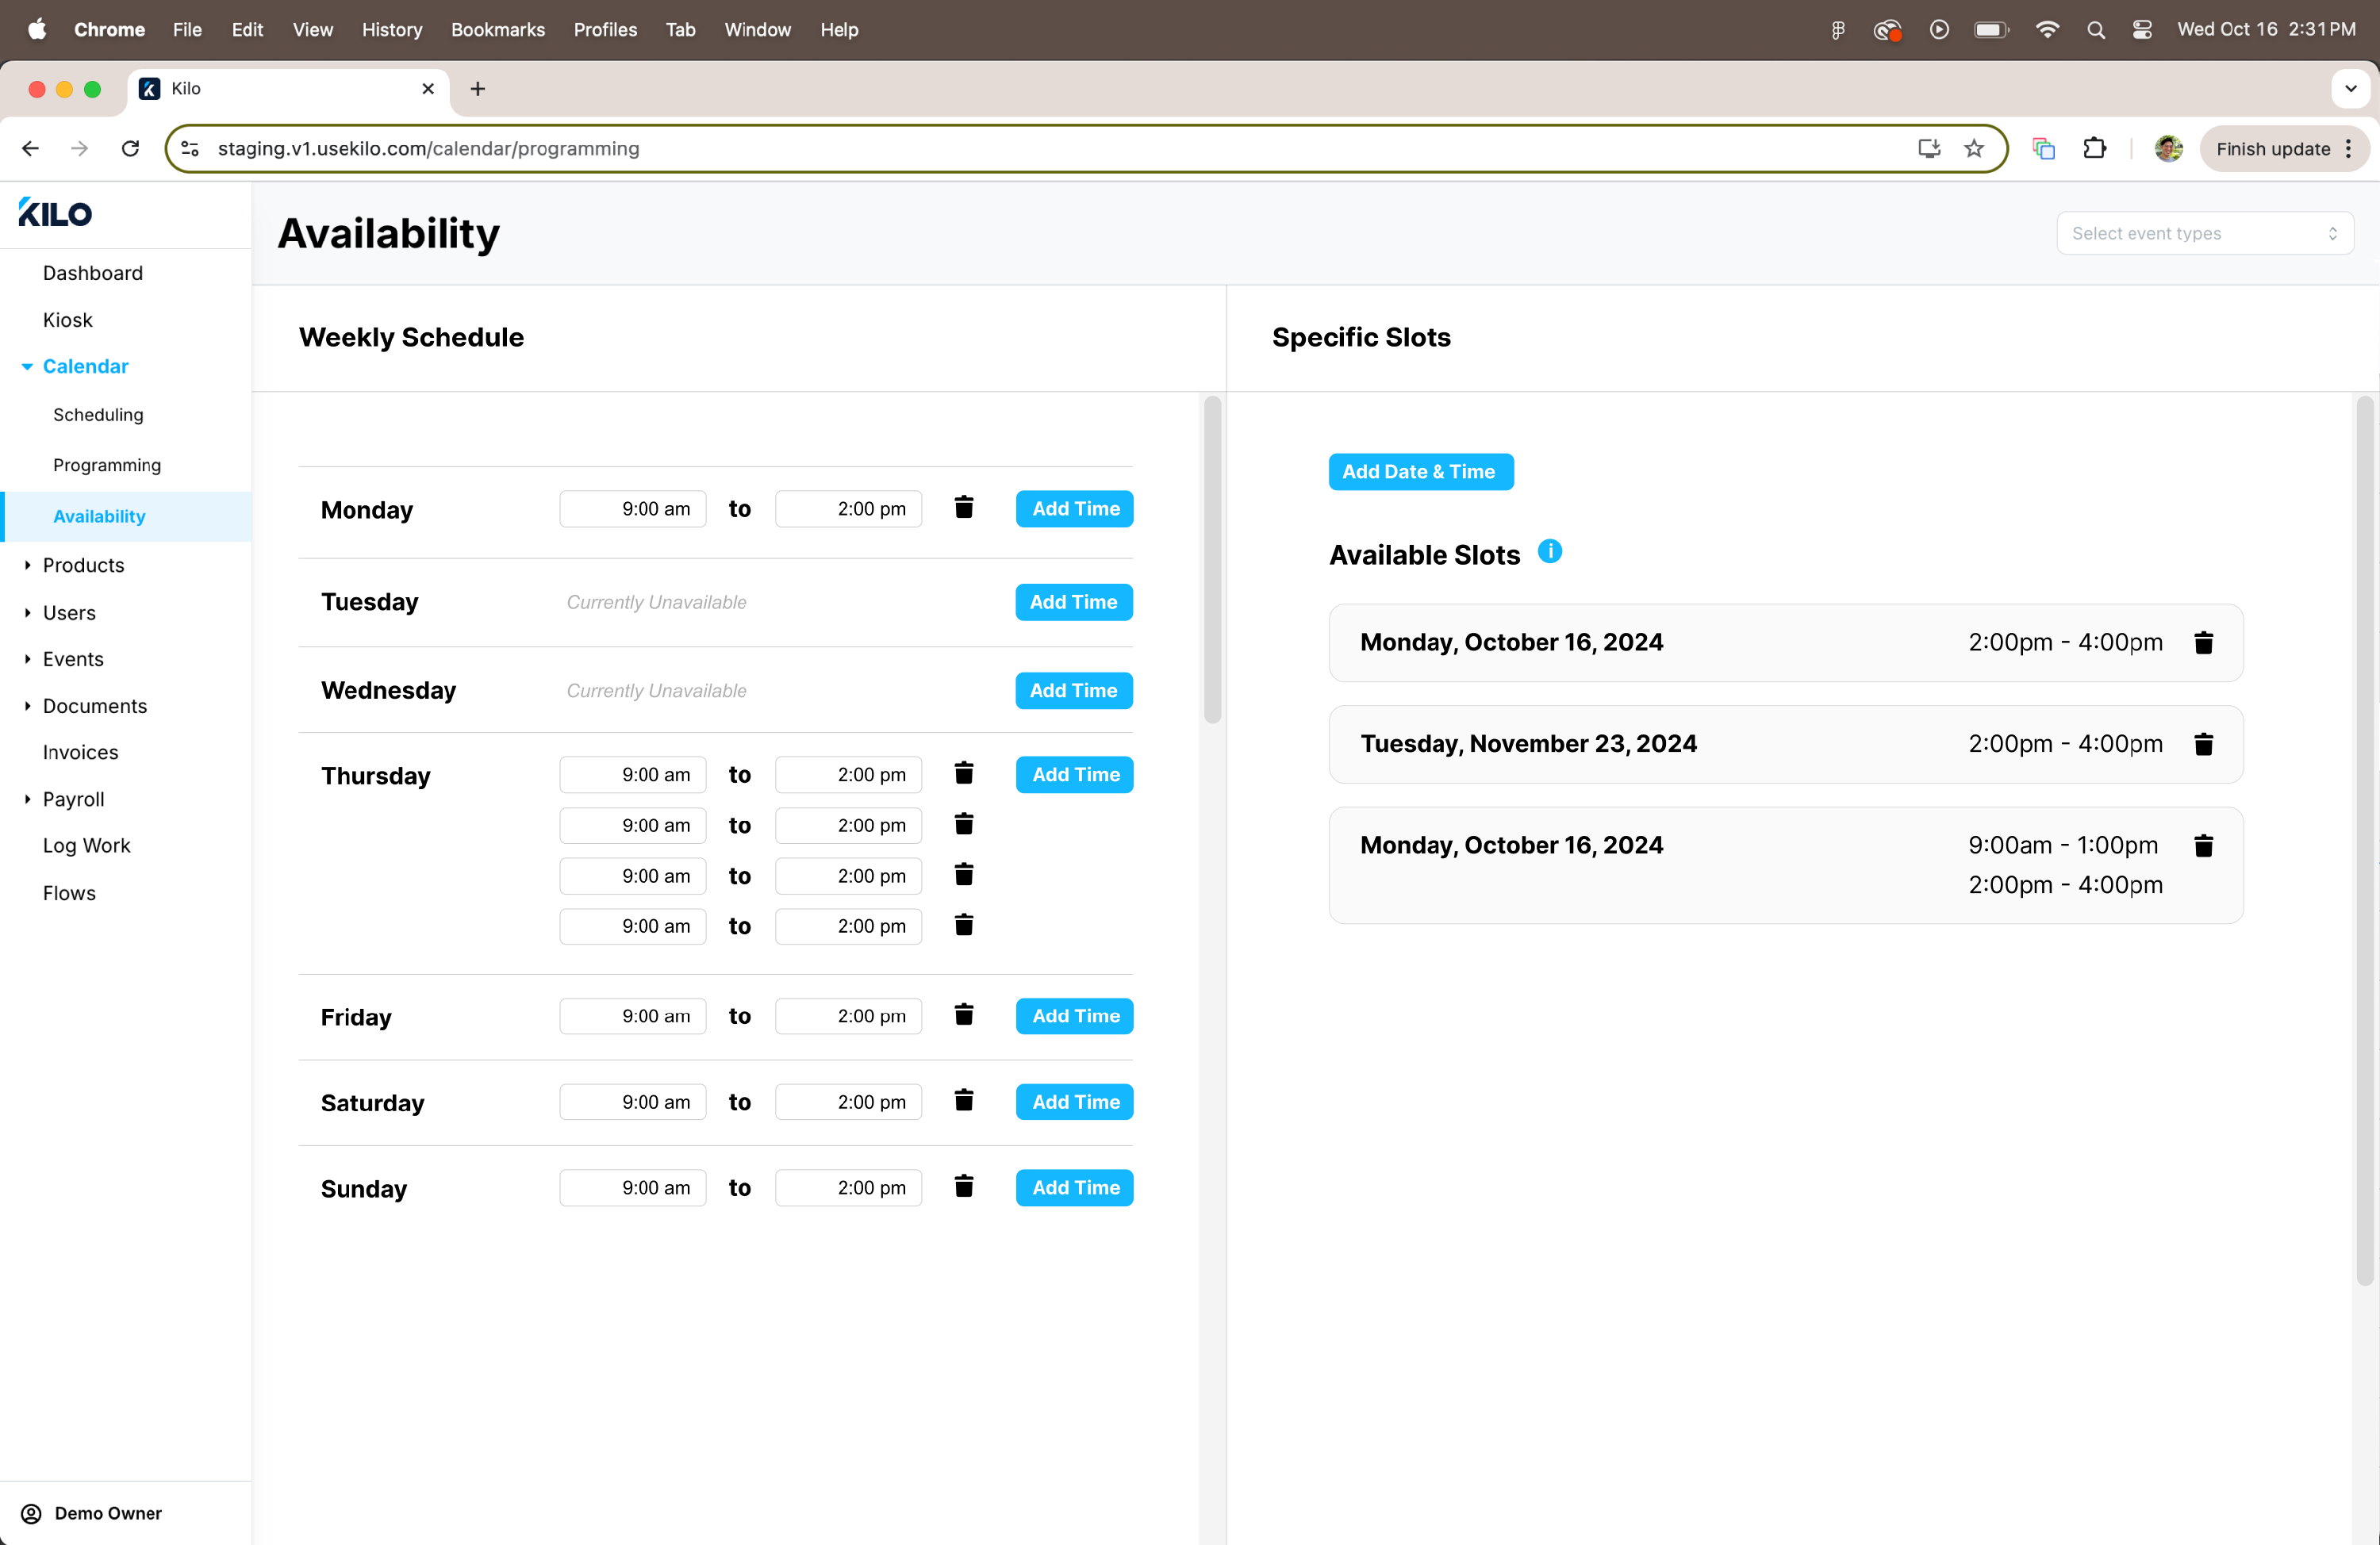2380x1545 pixels.
Task: View site information icon in the address bar
Action: click(x=190, y=149)
